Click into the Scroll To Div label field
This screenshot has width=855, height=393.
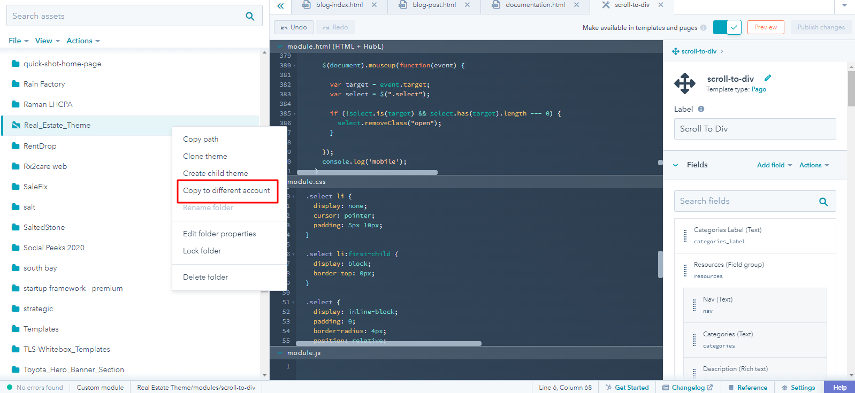[x=754, y=129]
